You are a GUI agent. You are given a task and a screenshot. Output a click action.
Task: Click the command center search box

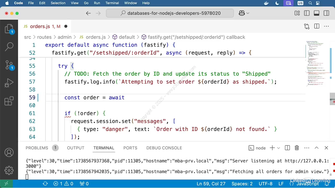[x=170, y=13]
